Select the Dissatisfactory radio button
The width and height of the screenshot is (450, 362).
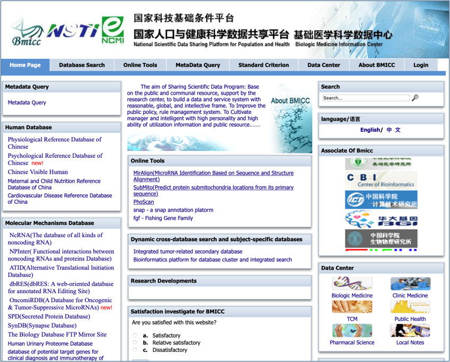[x=135, y=350]
